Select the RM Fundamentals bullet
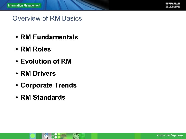 pyautogui.click(x=49, y=37)
